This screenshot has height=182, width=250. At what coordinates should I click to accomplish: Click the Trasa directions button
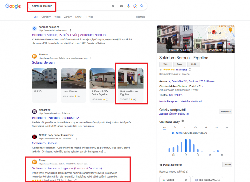point(179,64)
